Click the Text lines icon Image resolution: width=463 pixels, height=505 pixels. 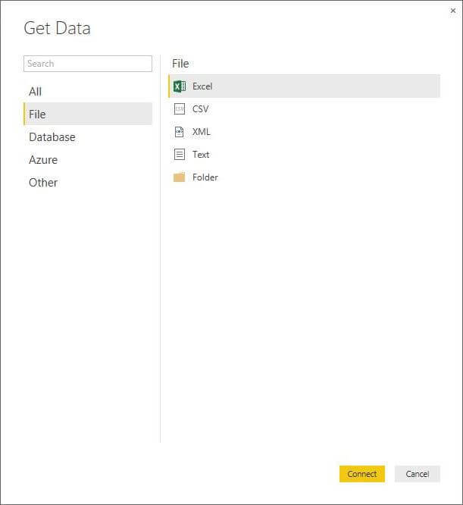(180, 155)
